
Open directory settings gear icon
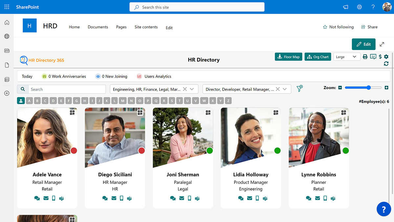click(386, 57)
